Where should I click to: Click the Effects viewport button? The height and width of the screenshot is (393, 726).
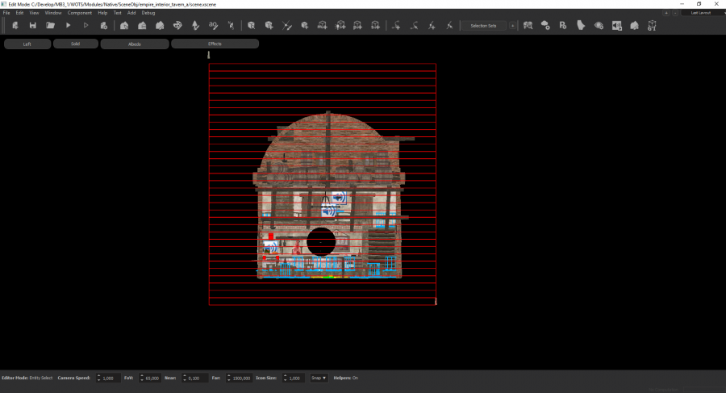click(215, 44)
